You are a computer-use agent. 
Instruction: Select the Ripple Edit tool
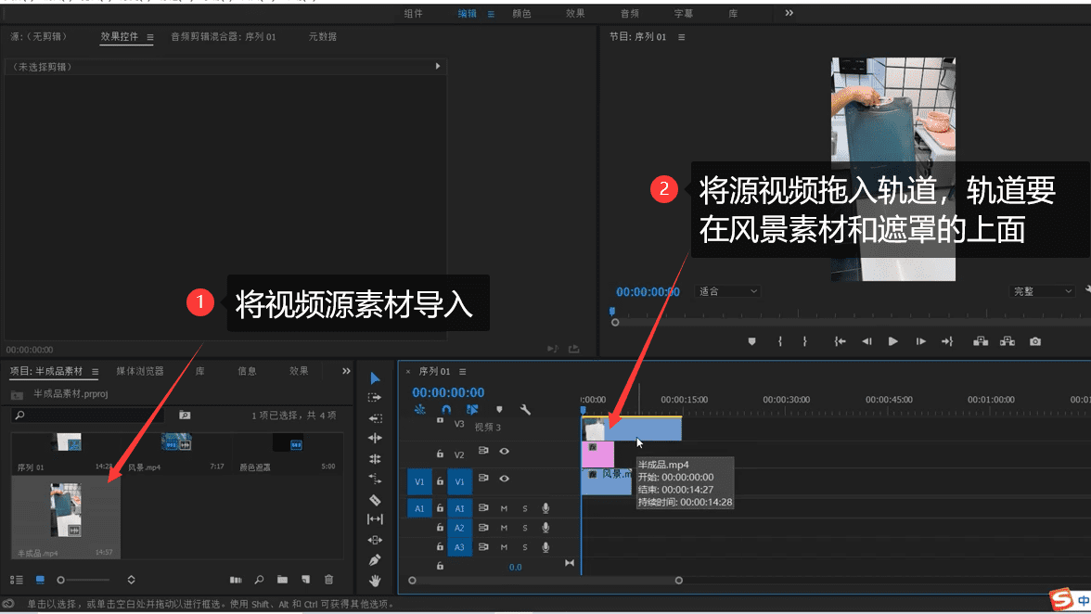point(375,438)
